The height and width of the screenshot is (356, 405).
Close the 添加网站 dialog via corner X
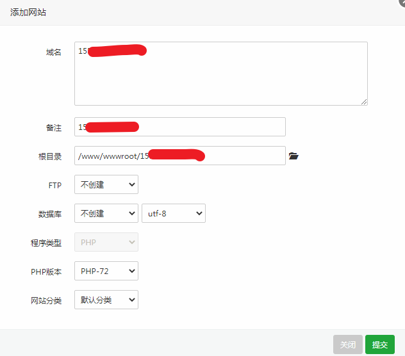pos(401,3)
